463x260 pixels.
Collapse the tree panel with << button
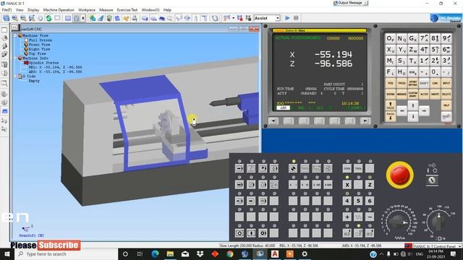tap(14, 27)
